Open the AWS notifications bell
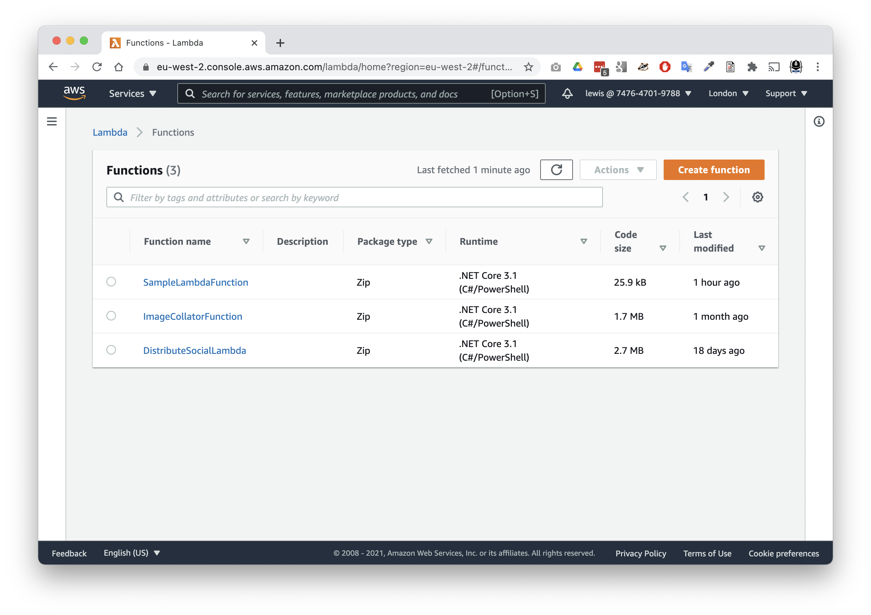871x615 pixels. 567,94
